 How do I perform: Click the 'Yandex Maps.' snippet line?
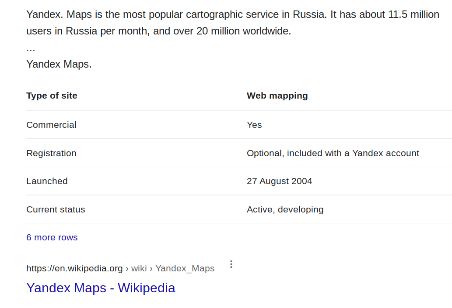coord(59,64)
